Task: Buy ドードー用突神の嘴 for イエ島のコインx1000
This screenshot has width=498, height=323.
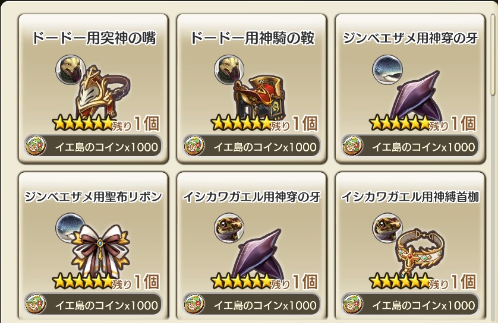Action: 93,146
